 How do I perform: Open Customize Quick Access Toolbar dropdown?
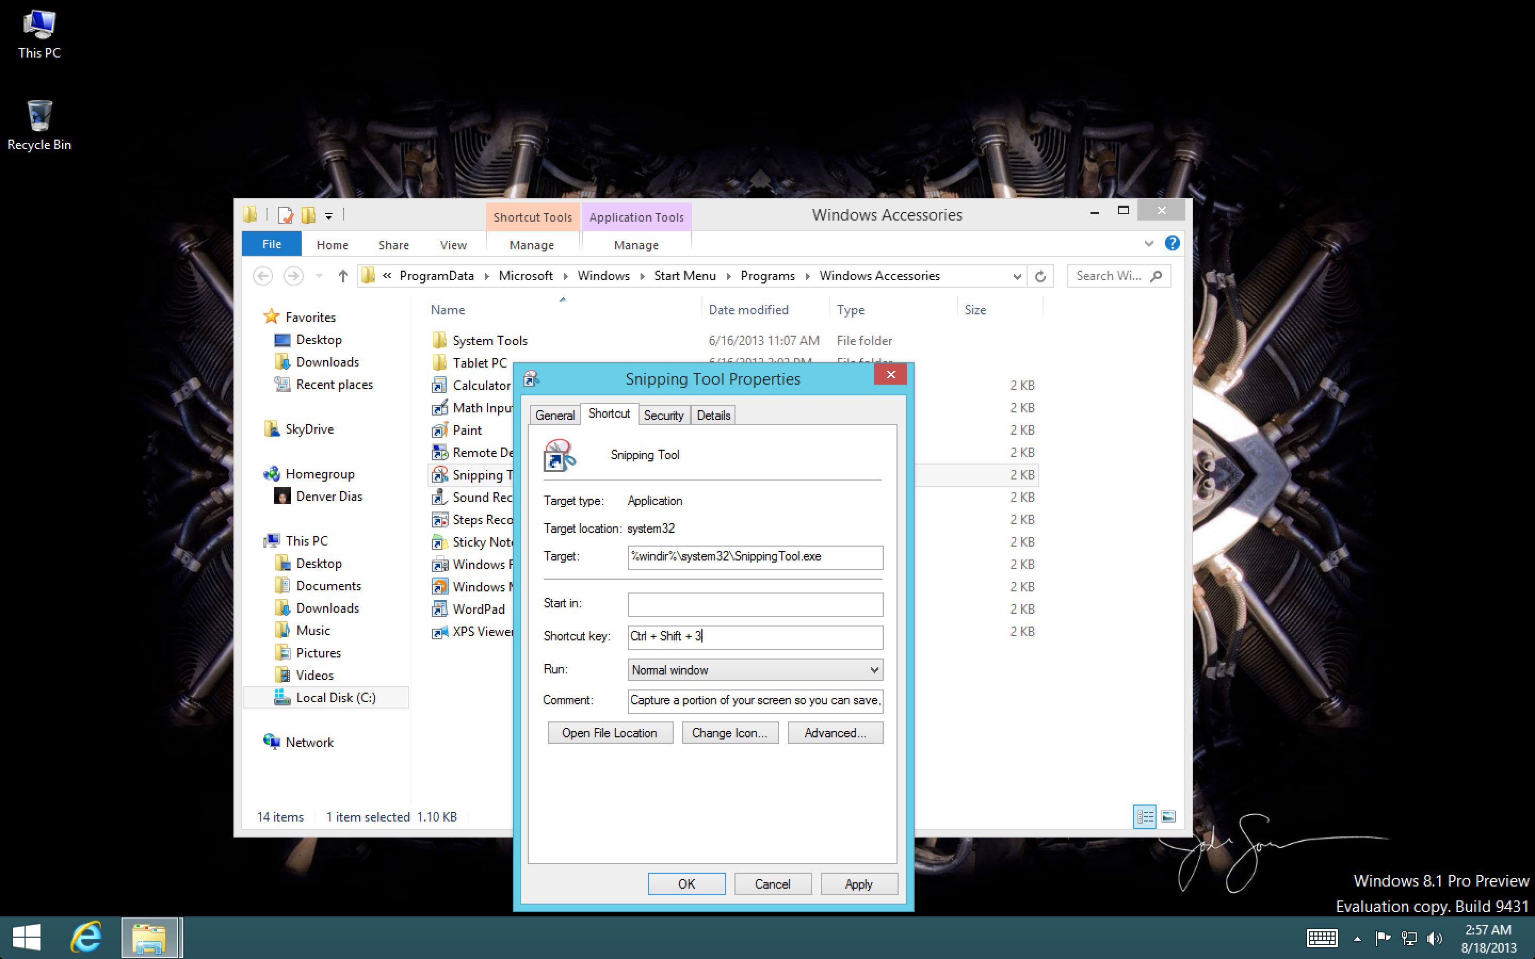[x=328, y=216]
